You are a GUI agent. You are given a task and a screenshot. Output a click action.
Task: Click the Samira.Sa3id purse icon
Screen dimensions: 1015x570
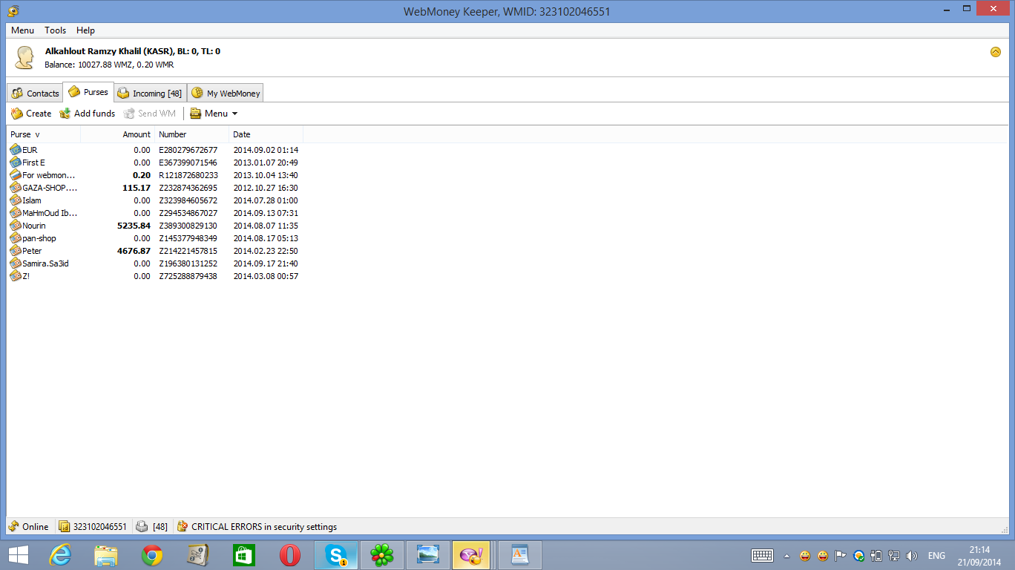pos(16,263)
